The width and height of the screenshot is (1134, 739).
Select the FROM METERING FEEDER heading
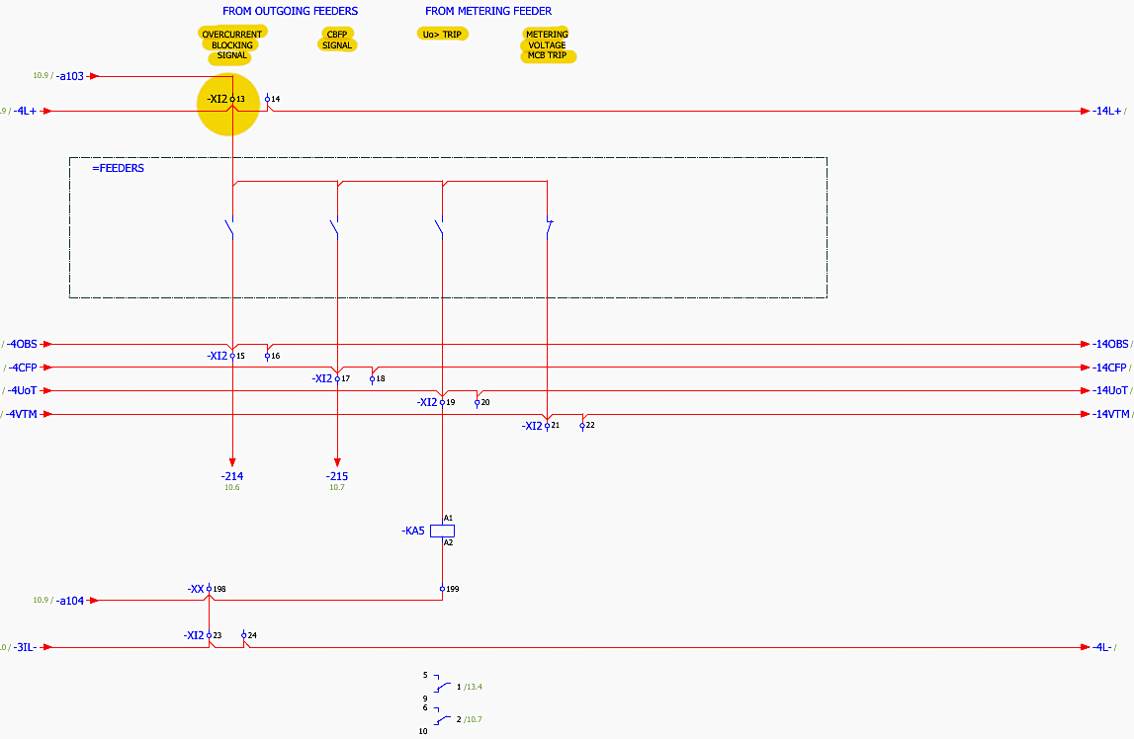[x=488, y=11]
